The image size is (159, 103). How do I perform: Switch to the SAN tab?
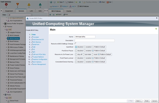[x=40, y=11]
